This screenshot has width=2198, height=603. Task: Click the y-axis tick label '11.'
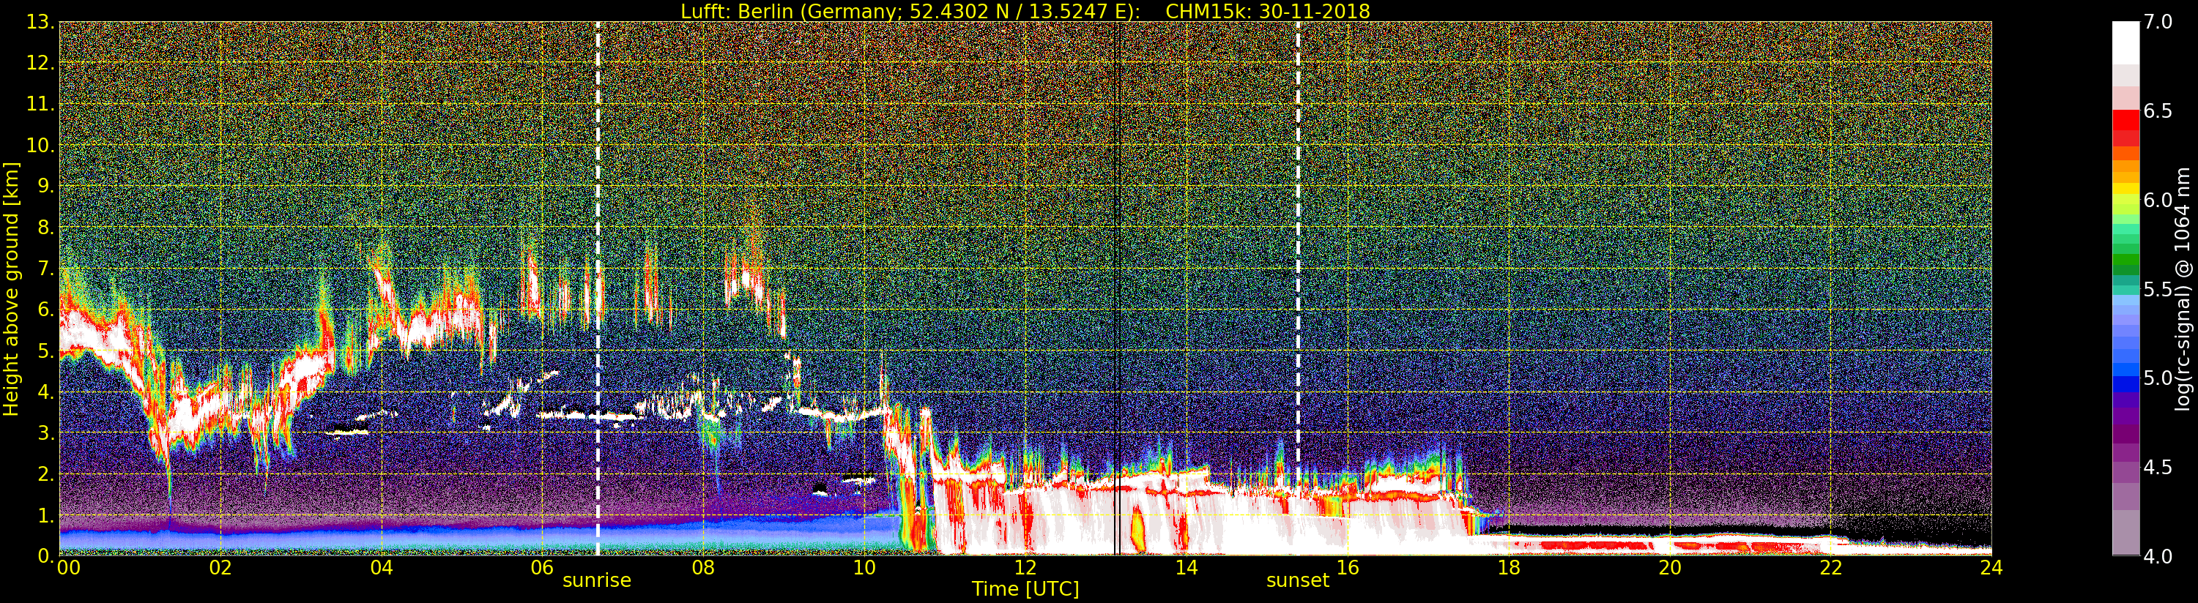click(x=41, y=104)
